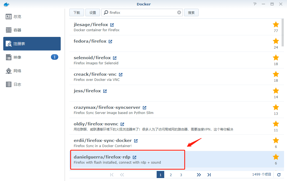The image size is (287, 181).
Task: Go to the next results page
Action: [199, 175]
